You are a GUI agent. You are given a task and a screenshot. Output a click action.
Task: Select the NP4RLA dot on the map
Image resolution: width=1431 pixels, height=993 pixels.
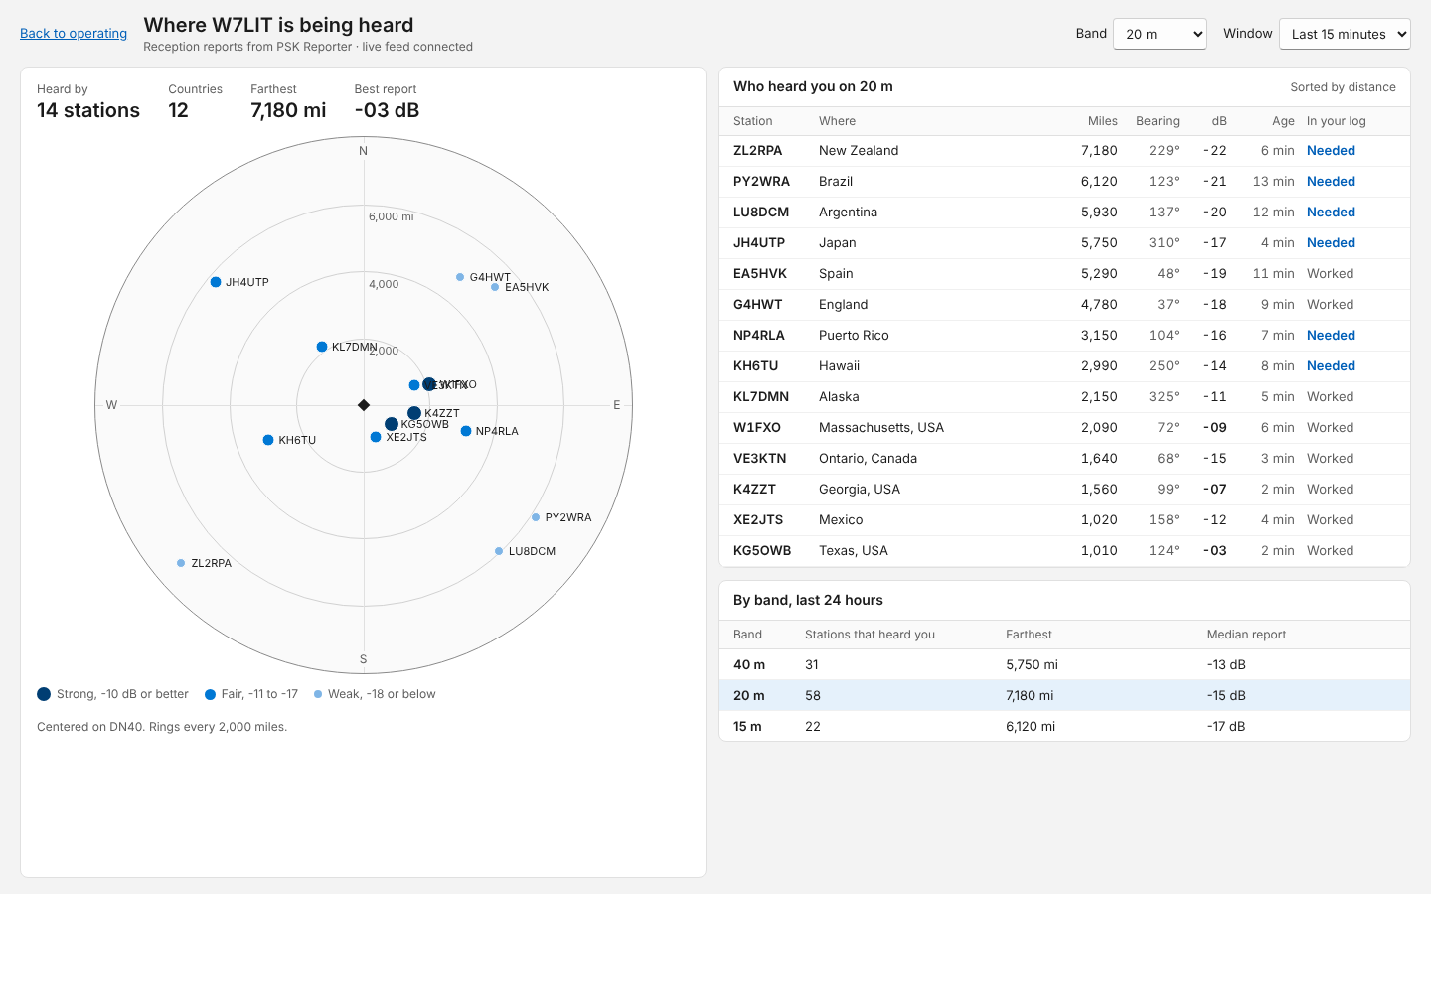466,431
